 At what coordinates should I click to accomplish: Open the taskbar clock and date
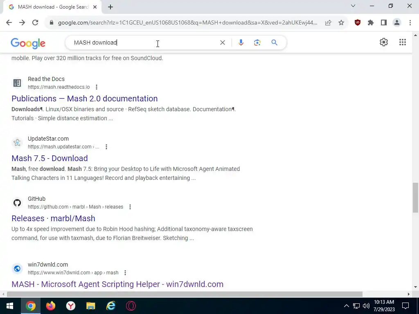384,306
